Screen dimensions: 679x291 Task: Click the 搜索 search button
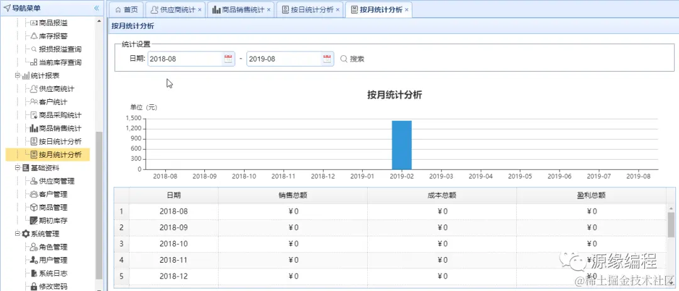point(353,59)
